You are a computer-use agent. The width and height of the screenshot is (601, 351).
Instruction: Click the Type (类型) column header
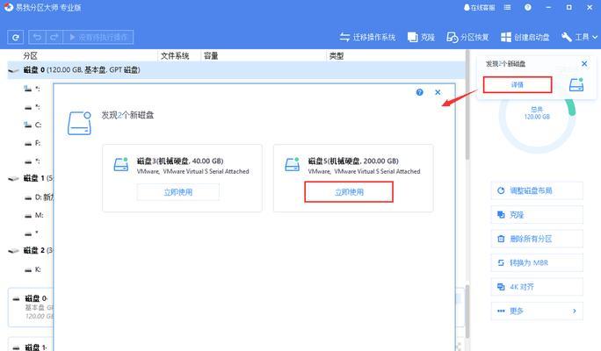click(337, 56)
